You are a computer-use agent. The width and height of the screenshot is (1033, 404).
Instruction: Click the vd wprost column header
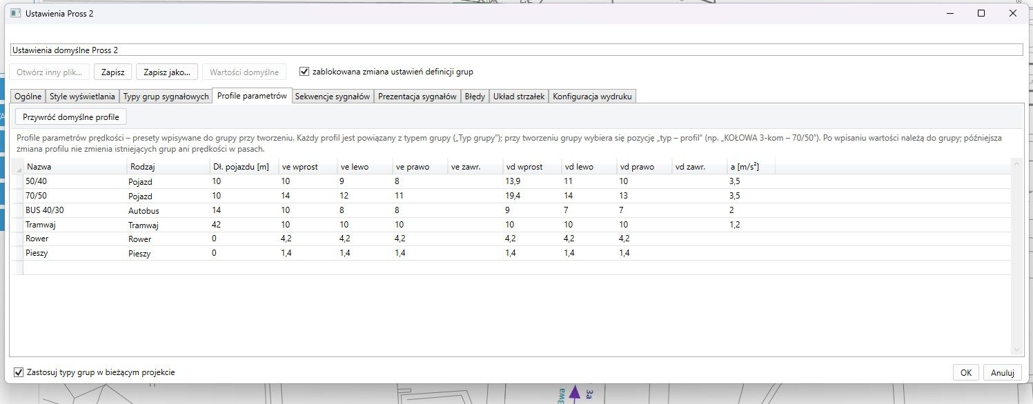(x=532, y=167)
